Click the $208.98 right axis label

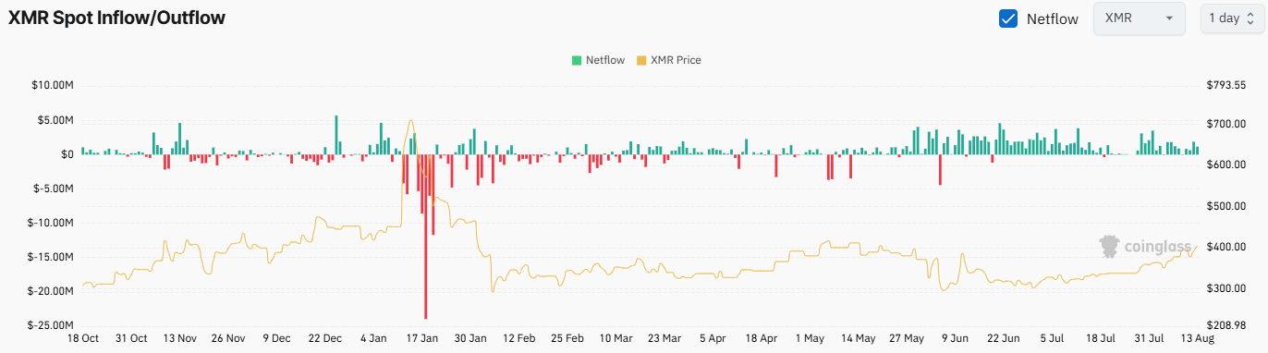coord(1227,325)
